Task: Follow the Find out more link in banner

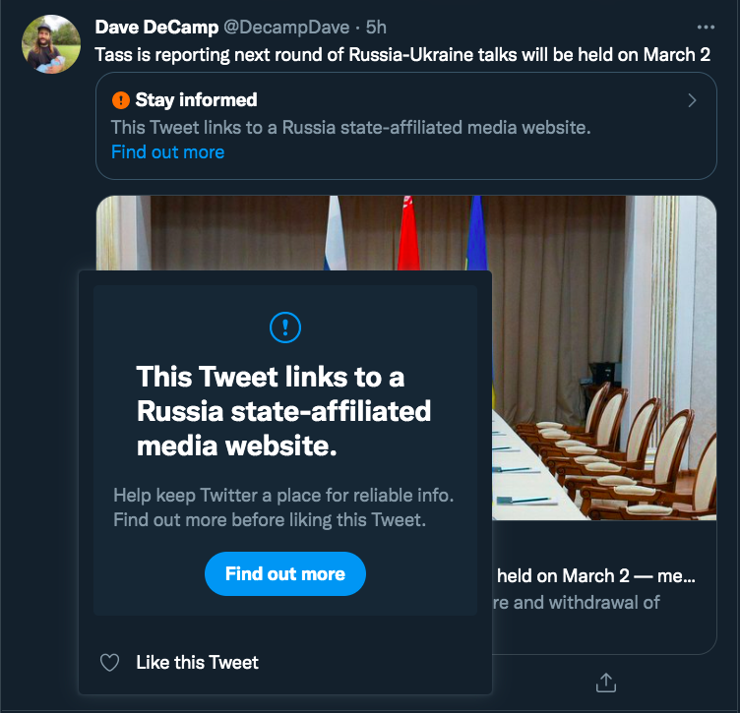Action: pos(167,151)
